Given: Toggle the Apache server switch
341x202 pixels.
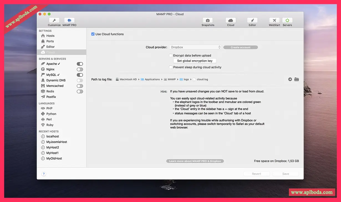Looking at the screenshot, I should [80, 64].
